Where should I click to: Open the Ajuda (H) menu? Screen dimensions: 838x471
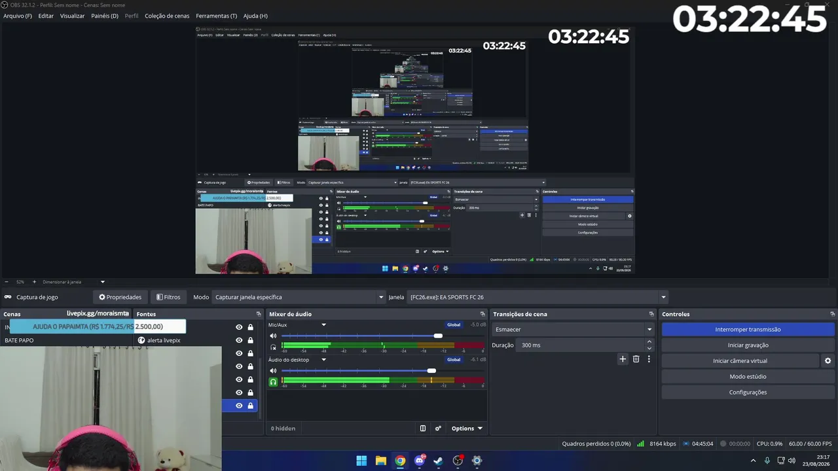point(255,16)
